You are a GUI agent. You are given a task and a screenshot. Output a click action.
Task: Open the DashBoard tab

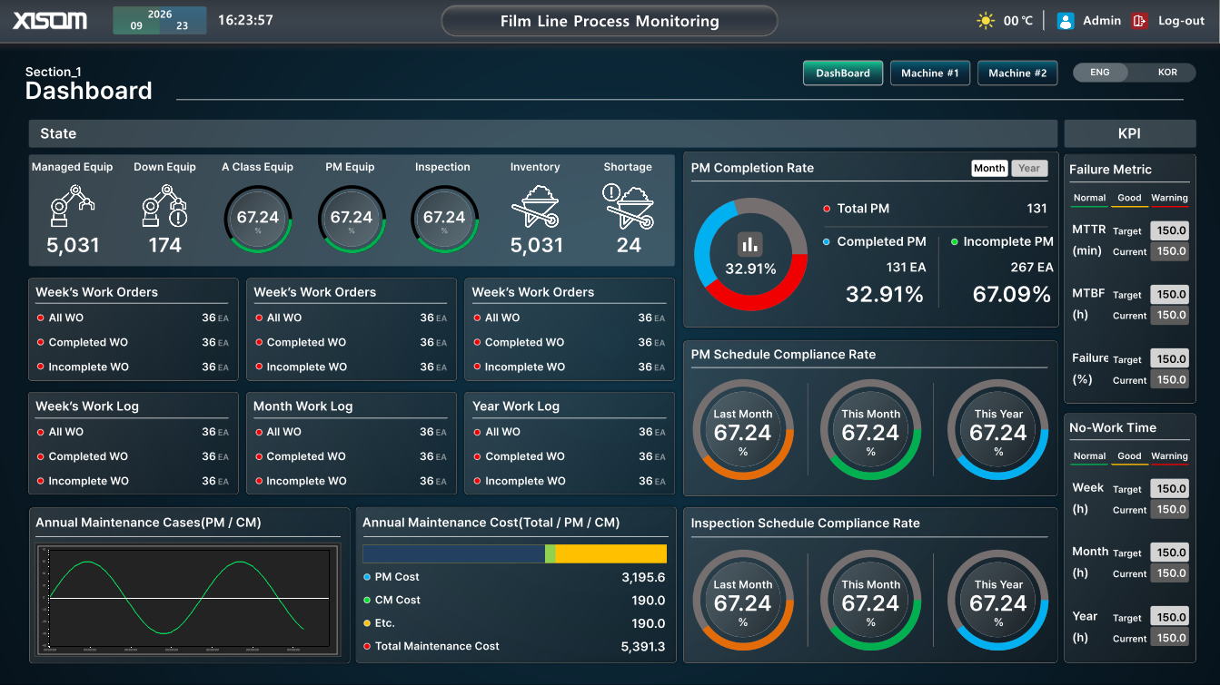(843, 73)
